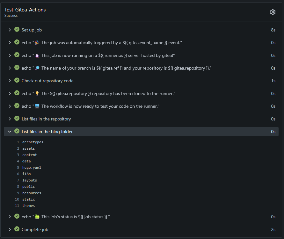The width and height of the screenshot is (284, 239).
Task: Expand the Complete job step chevron
Action: [x=10, y=229]
